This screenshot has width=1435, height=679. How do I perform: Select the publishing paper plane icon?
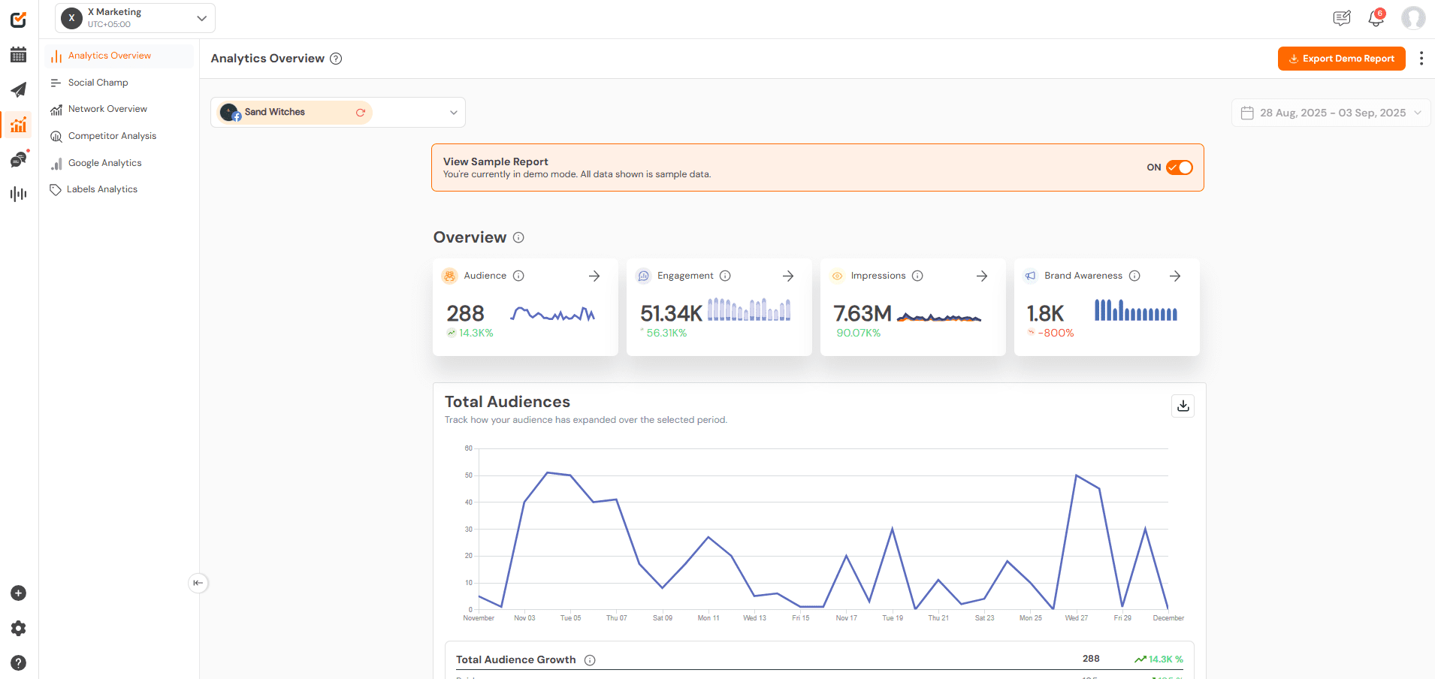(18, 90)
